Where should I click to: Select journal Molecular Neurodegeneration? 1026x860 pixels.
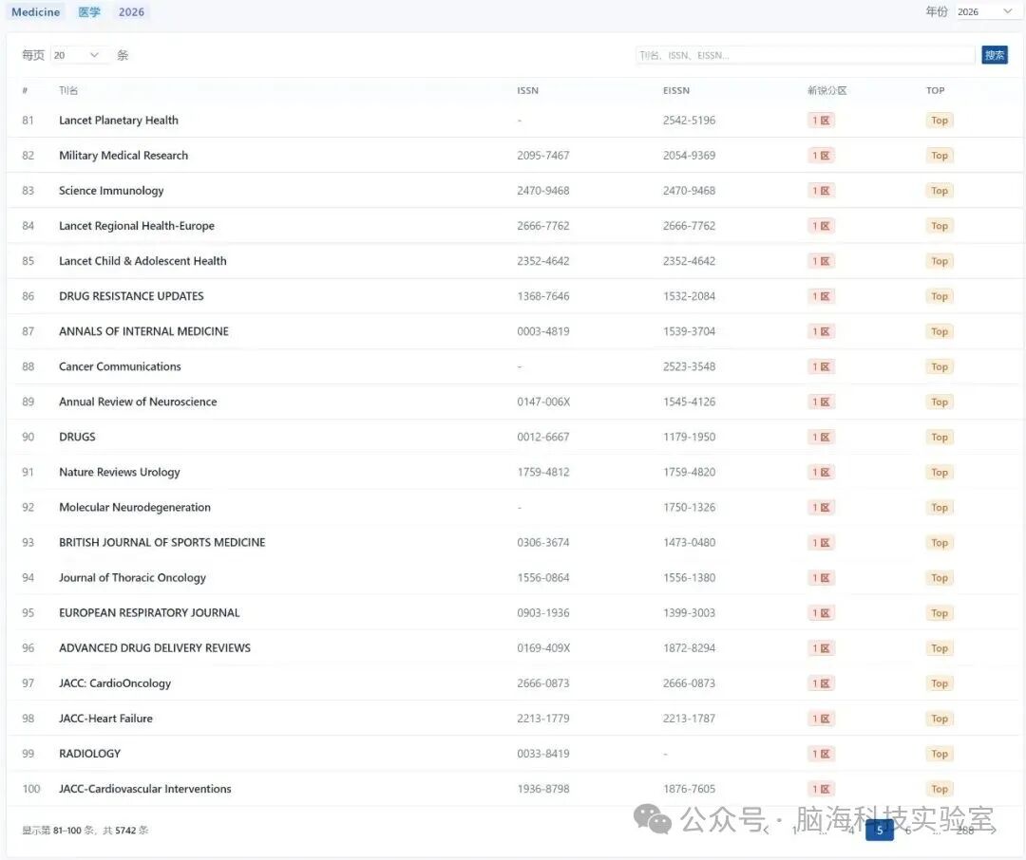tap(135, 508)
